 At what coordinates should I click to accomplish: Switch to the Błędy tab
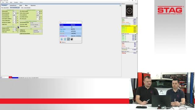coord(21,5)
